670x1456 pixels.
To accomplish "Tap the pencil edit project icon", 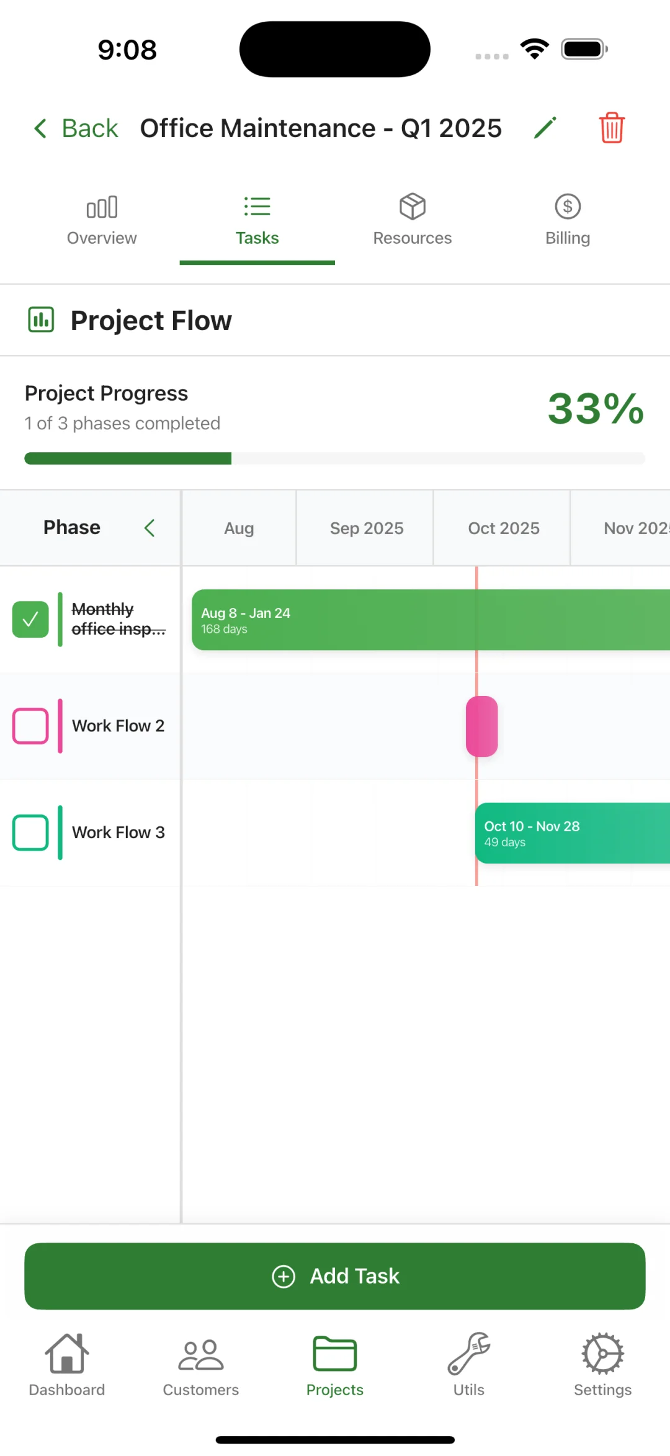I will [545, 128].
